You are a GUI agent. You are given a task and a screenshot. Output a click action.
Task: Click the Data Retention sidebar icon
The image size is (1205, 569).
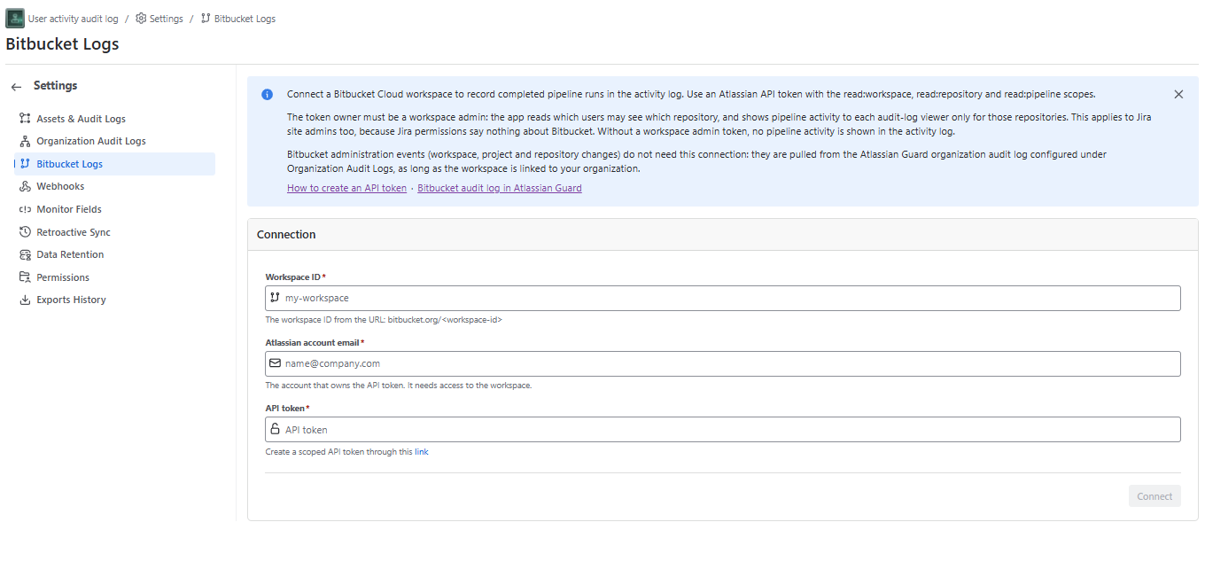(25, 254)
